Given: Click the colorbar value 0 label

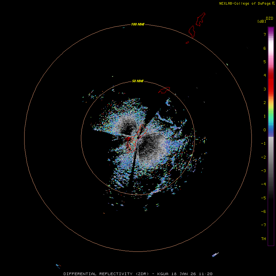Looking at the screenshot, I should coord(265,130).
